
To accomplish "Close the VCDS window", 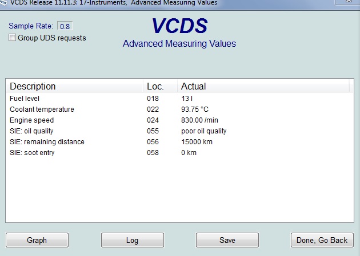I will (347, 2).
